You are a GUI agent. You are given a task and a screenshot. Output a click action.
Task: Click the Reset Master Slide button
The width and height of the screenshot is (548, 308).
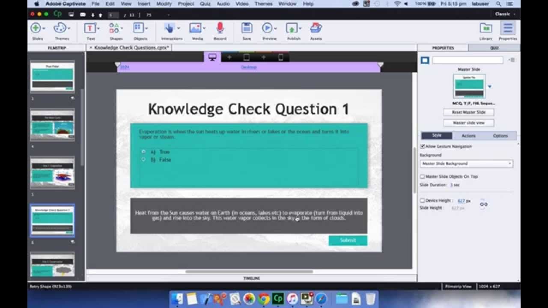(x=469, y=112)
